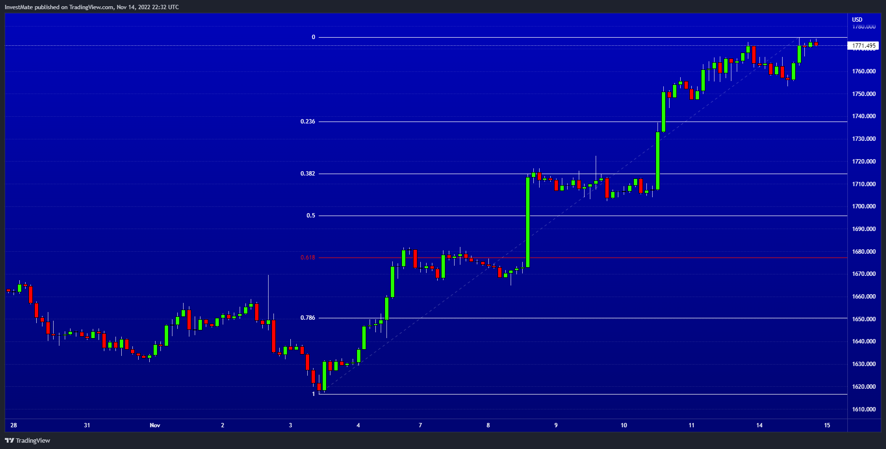The height and width of the screenshot is (449, 886).
Task: Click date label 7 on time axis
Action: pyautogui.click(x=420, y=425)
